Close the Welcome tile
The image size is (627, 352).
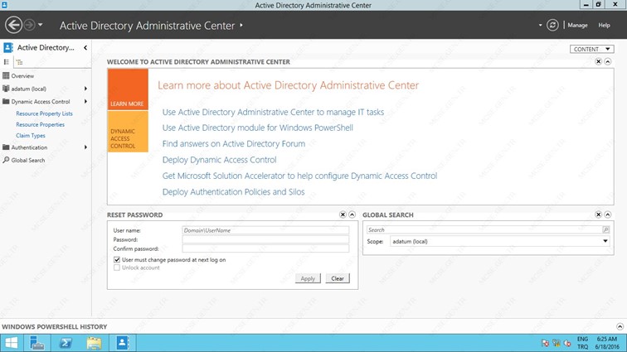coord(598,61)
